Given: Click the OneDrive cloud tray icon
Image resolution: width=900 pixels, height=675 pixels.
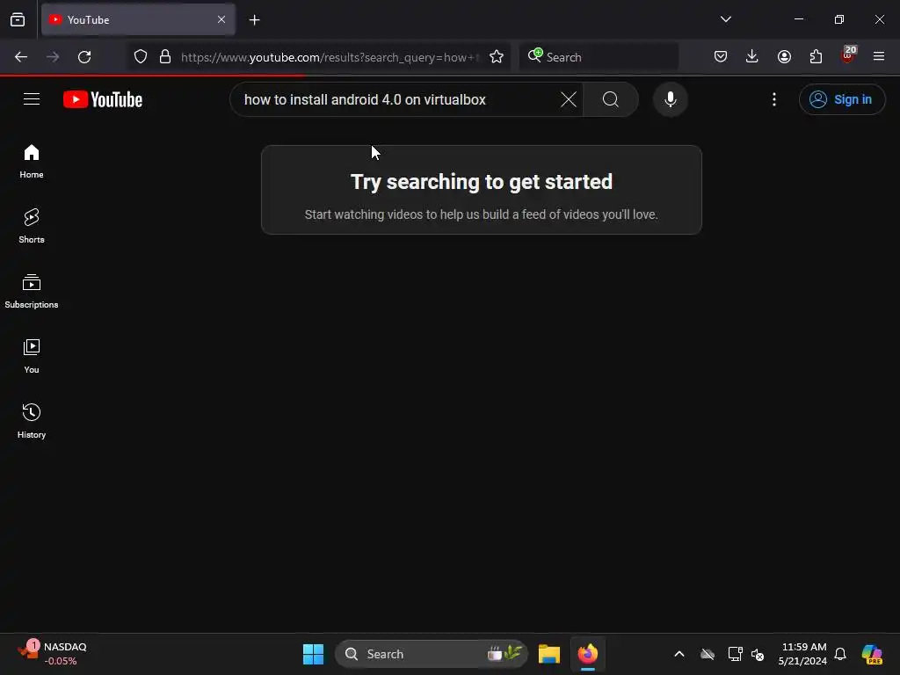Looking at the screenshot, I should (708, 654).
